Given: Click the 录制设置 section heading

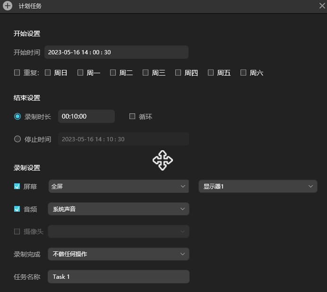Looking at the screenshot, I should (x=27, y=168).
